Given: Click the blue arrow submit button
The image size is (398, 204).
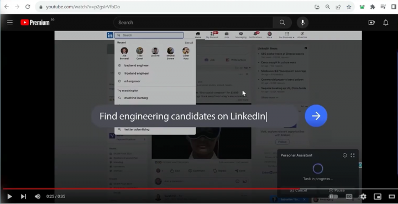Looking at the screenshot, I should pyautogui.click(x=316, y=116).
